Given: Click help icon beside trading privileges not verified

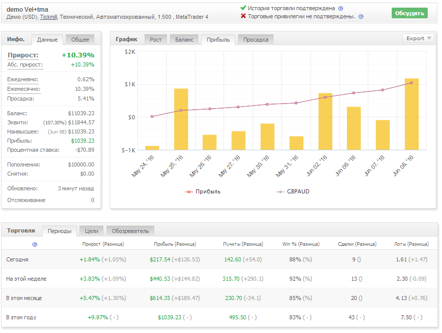Looking at the screenshot, I should tap(361, 17).
